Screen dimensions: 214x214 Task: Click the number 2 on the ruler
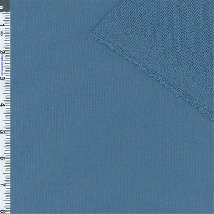click(3, 52)
